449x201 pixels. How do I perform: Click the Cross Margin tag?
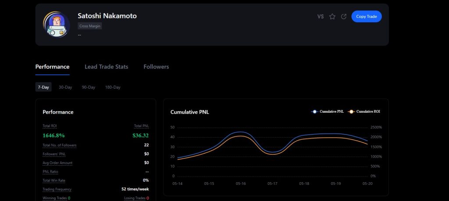pyautogui.click(x=90, y=26)
